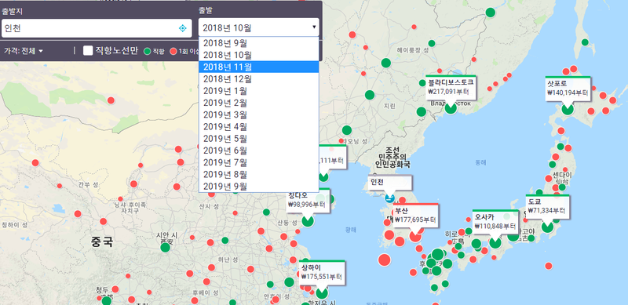Screen dimensions: 628x305
Task: Click the red Busan destination marker
Action: tap(415, 236)
